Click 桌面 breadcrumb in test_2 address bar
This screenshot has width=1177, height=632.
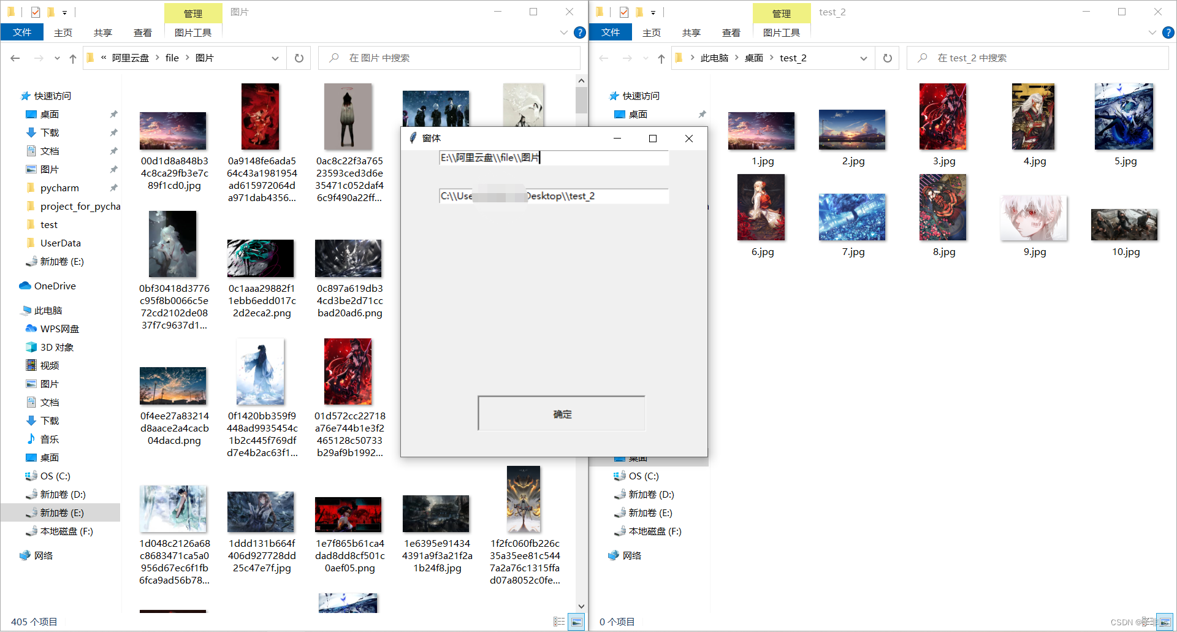click(754, 58)
